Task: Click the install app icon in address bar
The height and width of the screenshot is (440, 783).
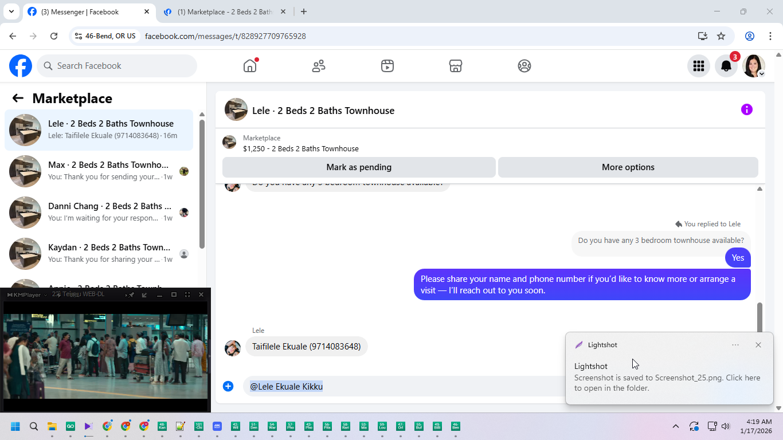Action: pyautogui.click(x=703, y=36)
